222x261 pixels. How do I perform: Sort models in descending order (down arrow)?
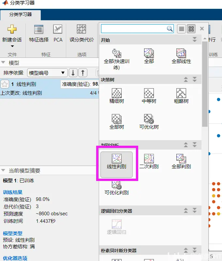pos(73,73)
